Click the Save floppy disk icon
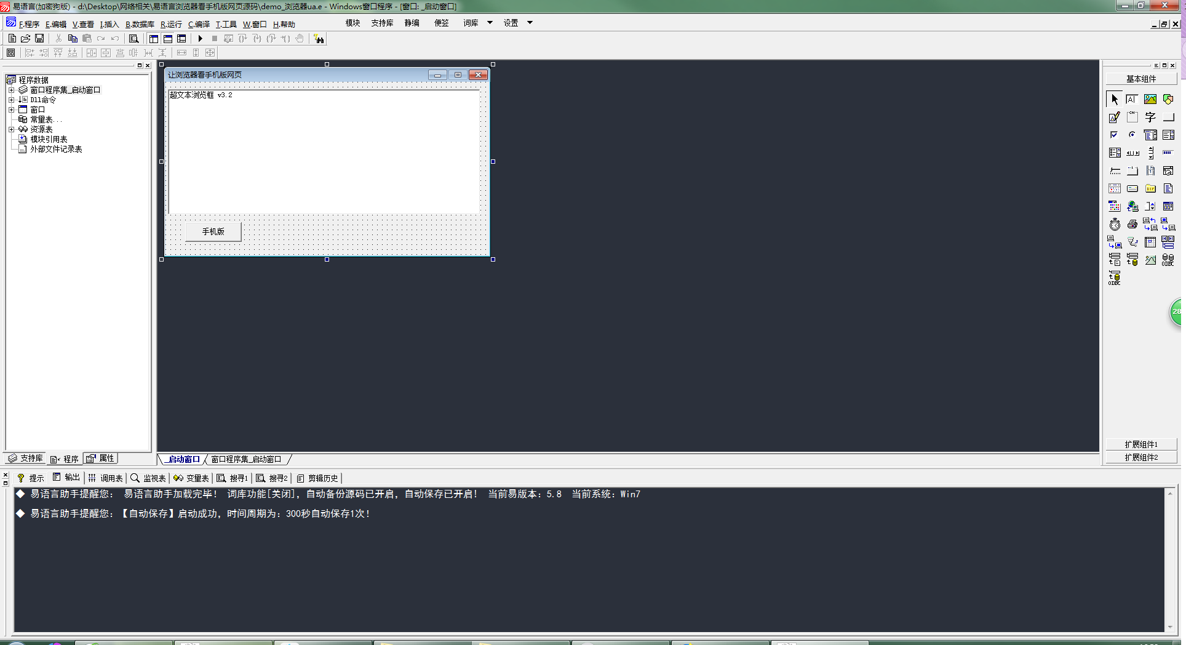 point(39,38)
